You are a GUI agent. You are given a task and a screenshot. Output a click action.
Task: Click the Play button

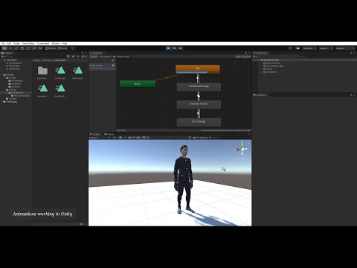pyautogui.click(x=168, y=48)
